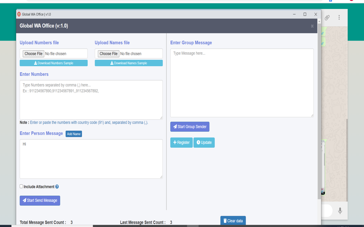The image size is (364, 227).
Task: Choose a file for Upload Names
Action: click(108, 54)
